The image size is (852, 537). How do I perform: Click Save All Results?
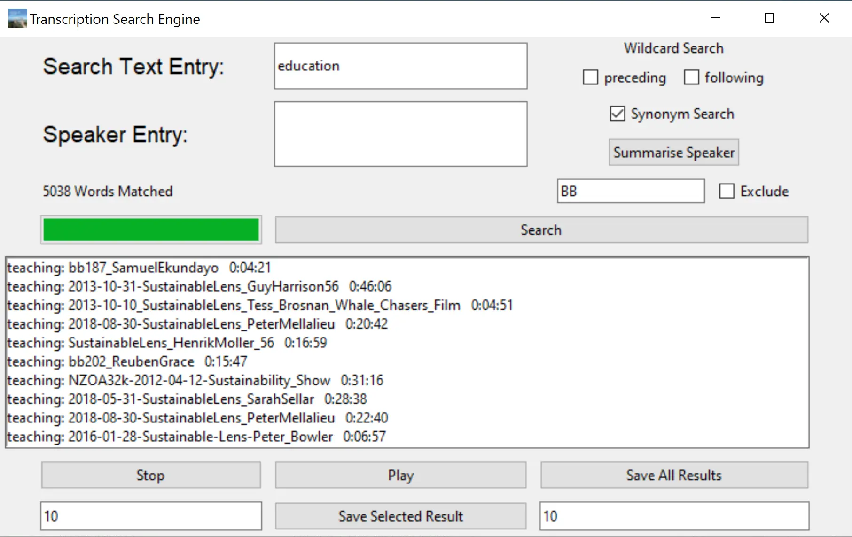[674, 475]
